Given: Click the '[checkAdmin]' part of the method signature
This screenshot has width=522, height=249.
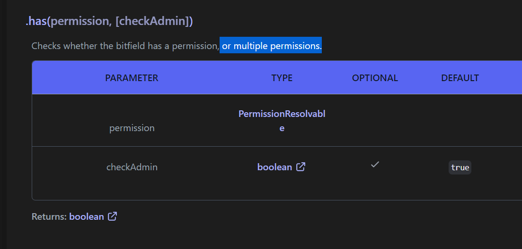Looking at the screenshot, I should point(152,21).
